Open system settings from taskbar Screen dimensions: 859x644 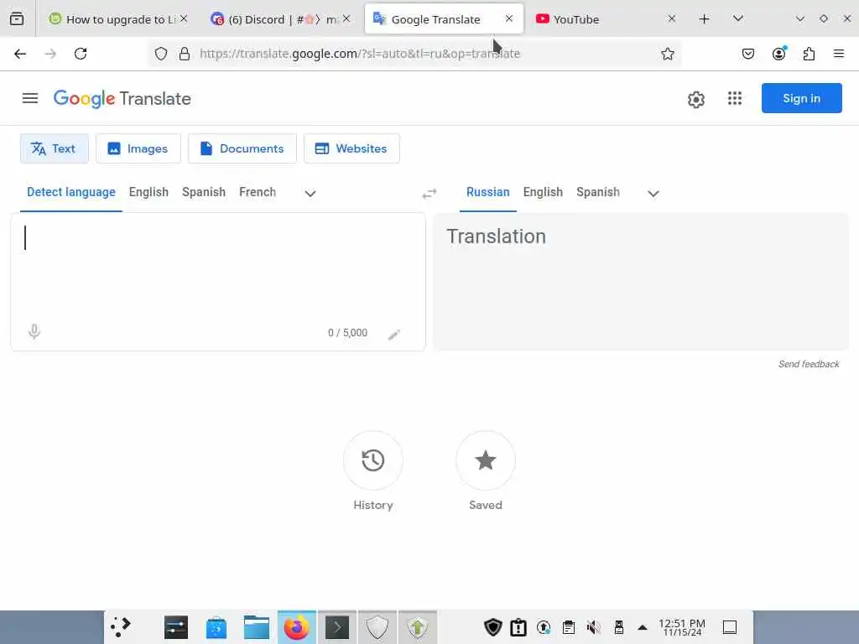(x=176, y=627)
